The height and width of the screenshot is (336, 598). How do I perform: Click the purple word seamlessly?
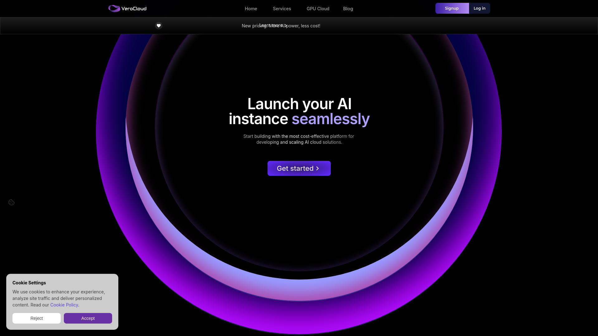pos(330,119)
